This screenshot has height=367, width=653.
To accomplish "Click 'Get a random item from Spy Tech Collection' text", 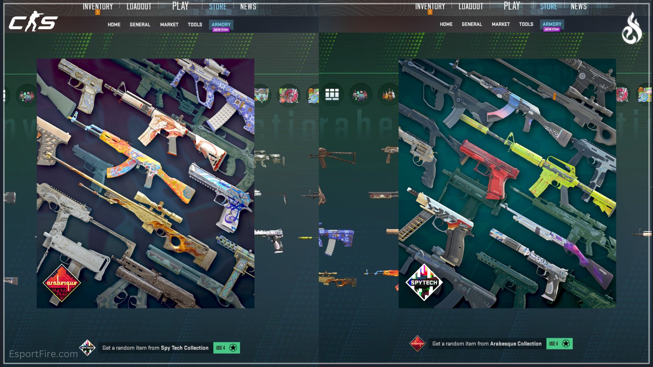I will (155, 348).
